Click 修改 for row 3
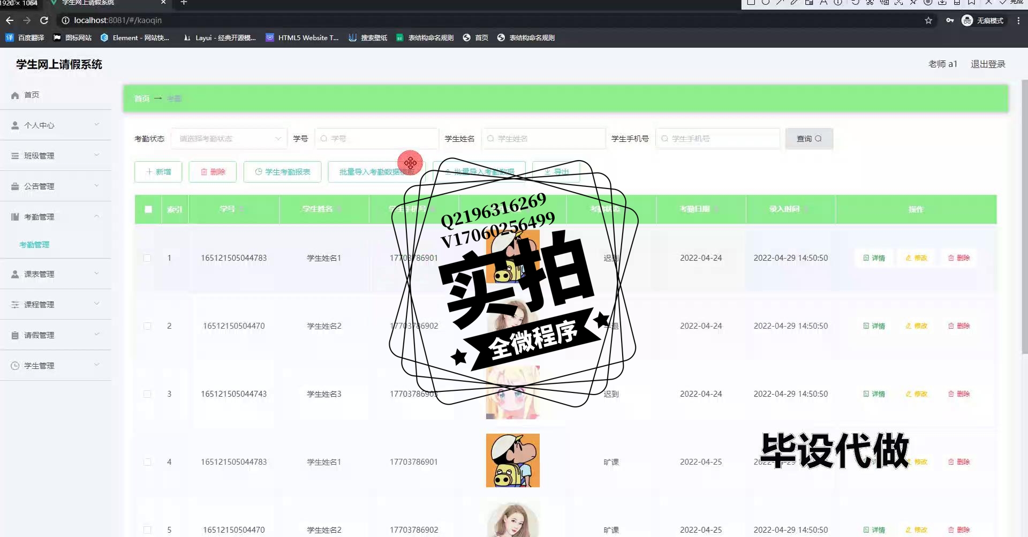This screenshot has width=1028, height=537. click(916, 394)
